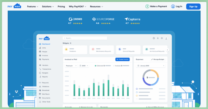
Task: Click the Capterra rating logo
Action: tap(133, 19)
